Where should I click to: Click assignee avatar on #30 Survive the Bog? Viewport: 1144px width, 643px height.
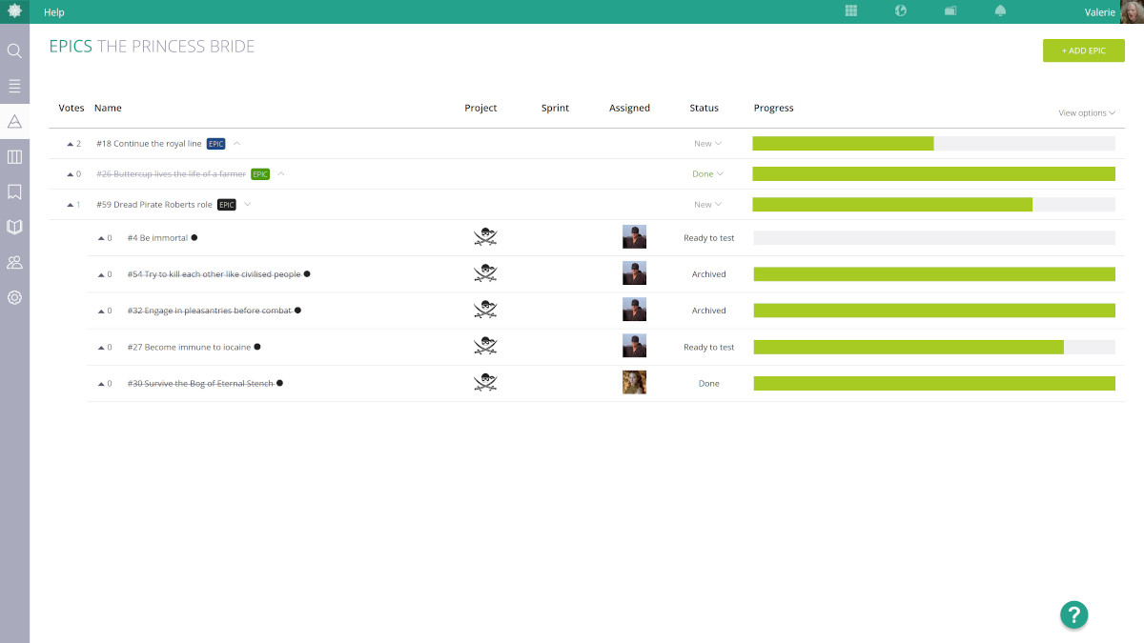tap(634, 382)
